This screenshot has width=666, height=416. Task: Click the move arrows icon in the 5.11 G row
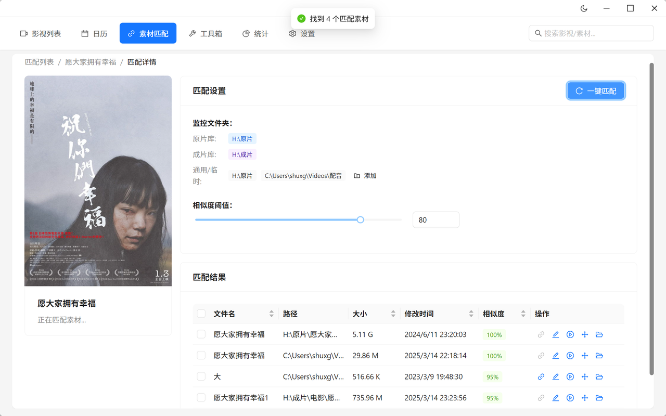pos(585,334)
